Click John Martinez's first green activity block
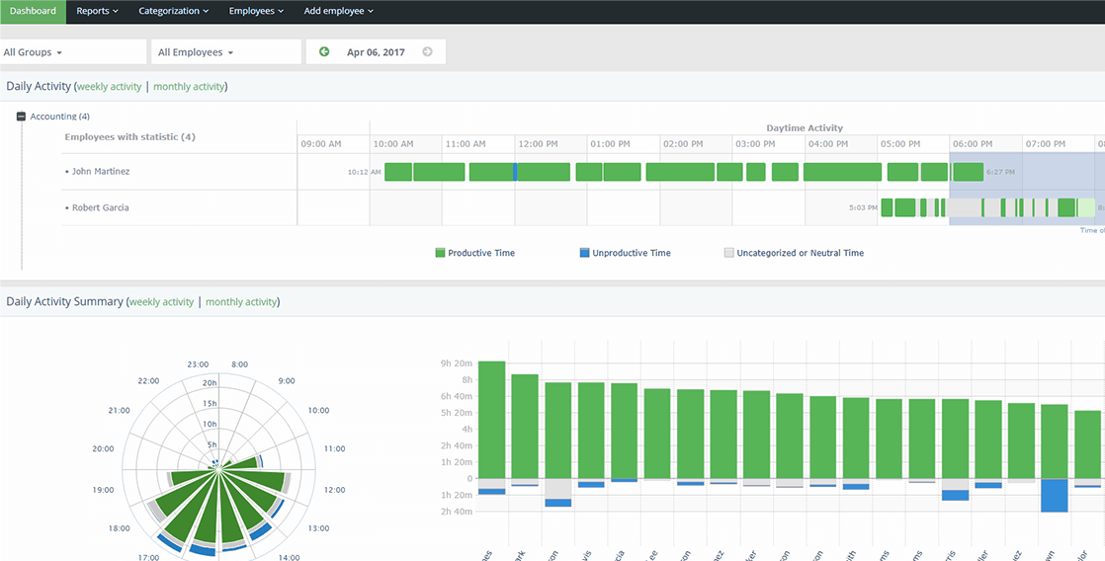The width and height of the screenshot is (1105, 561). (398, 172)
